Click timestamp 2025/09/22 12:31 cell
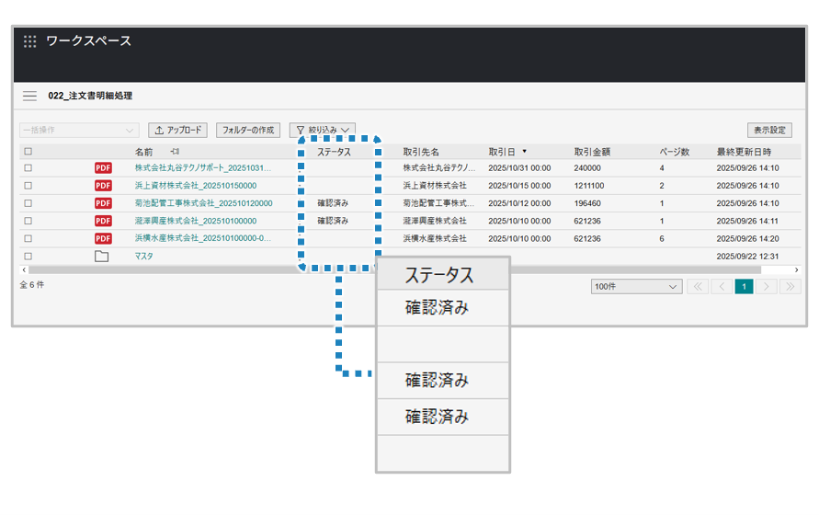Screen dimensions: 819x515 (747, 257)
